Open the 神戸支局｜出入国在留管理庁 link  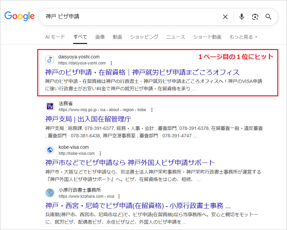[x=88, y=119]
